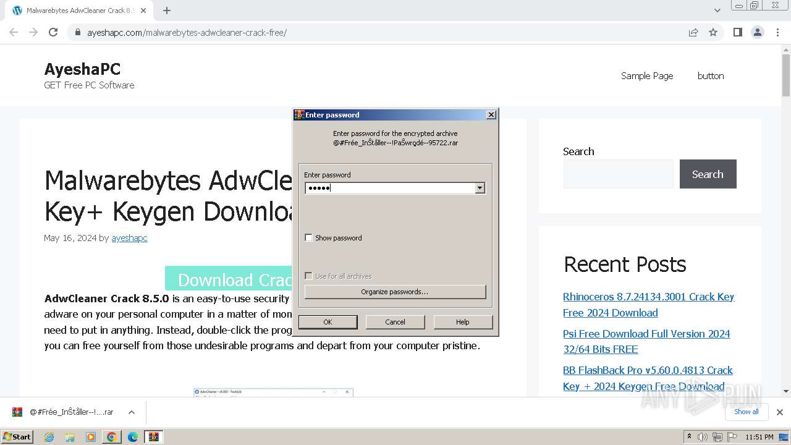Expand download item options chevron
Image resolution: width=791 pixels, height=445 pixels.
[x=132, y=412]
